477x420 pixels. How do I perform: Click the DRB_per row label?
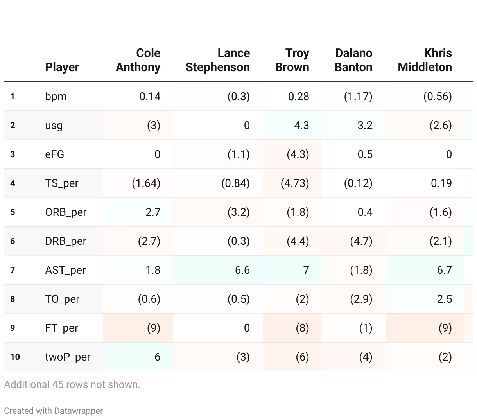[66, 241]
